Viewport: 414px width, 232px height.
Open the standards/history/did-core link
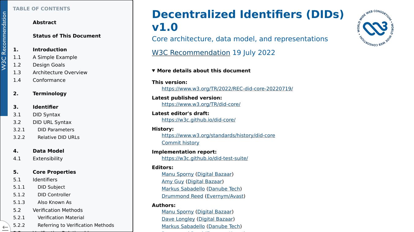pyautogui.click(x=218, y=135)
